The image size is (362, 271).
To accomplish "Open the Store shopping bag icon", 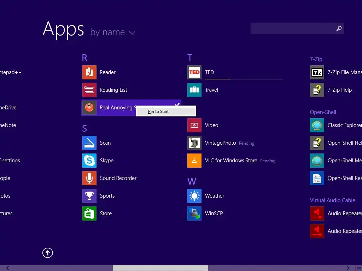I will [89, 213].
